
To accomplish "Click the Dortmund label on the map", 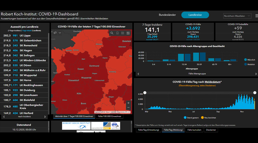I will click(94, 66).
